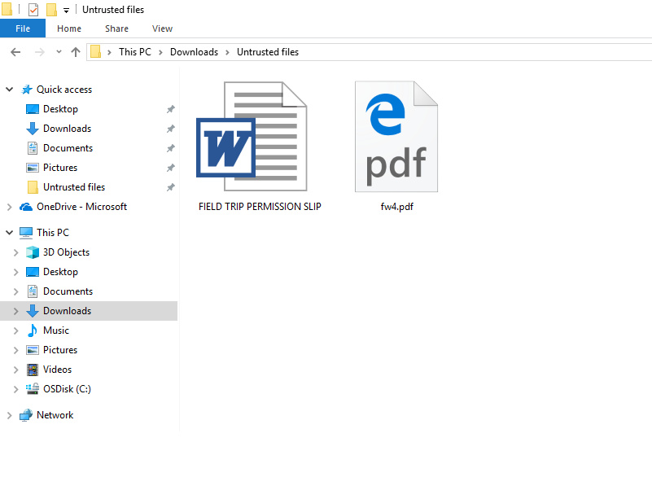Click the Share ribbon tab
The width and height of the screenshot is (652, 499).
click(x=116, y=28)
